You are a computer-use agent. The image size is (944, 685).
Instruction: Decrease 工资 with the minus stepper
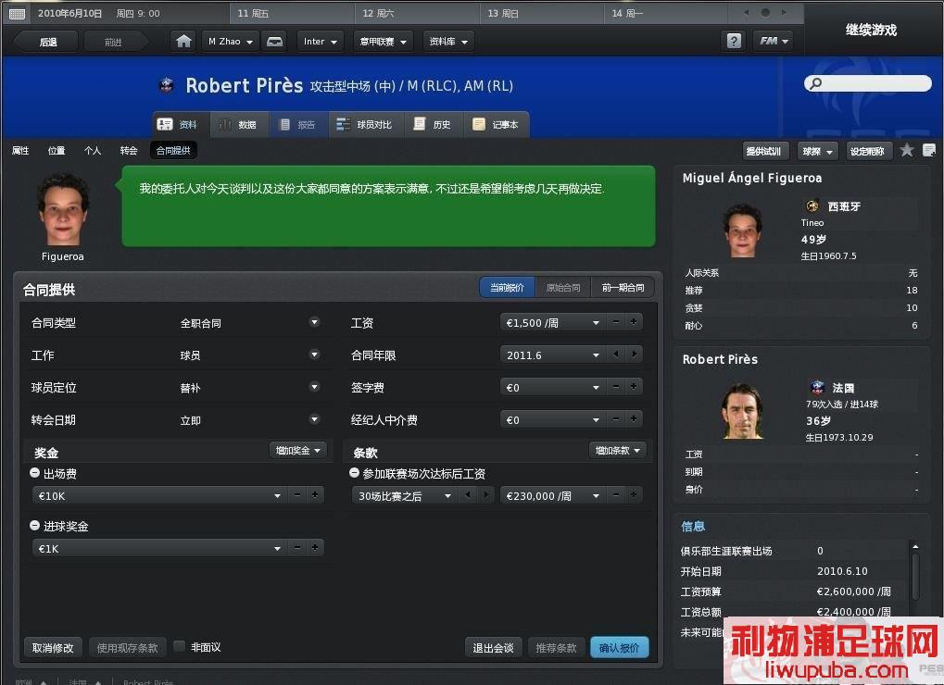616,322
